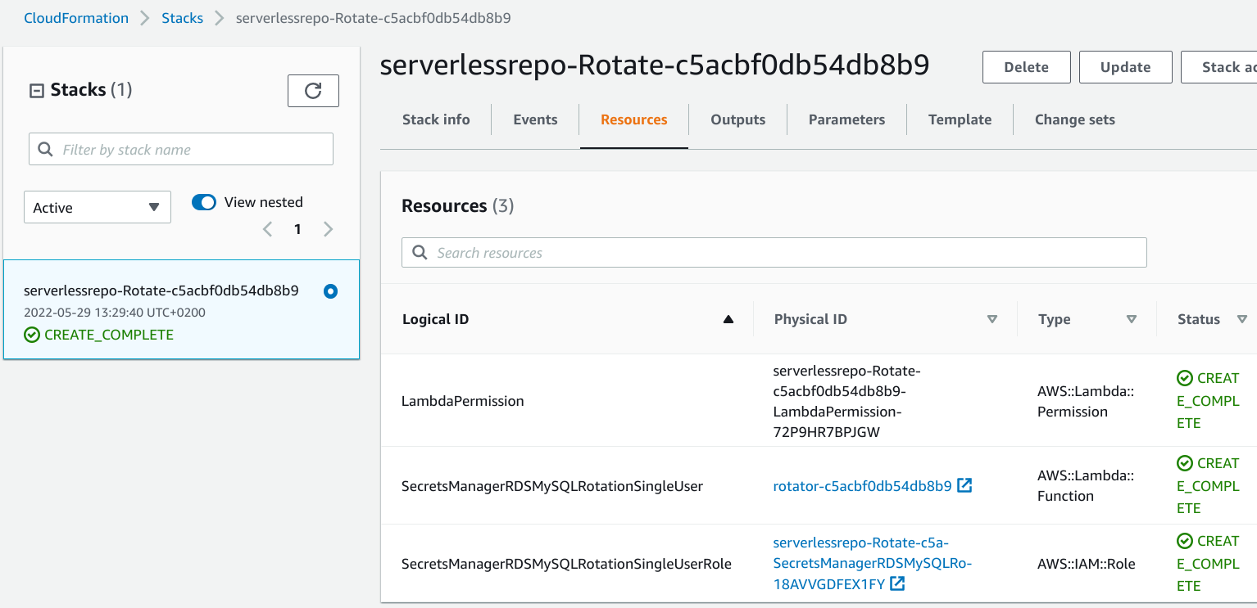The height and width of the screenshot is (608, 1257).
Task: Switch to the Events tab
Action: point(535,119)
